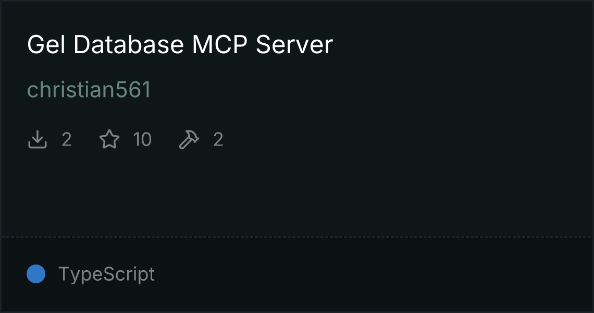The width and height of the screenshot is (594, 313).
Task: Click the word "Database" in the heading
Action: pyautogui.click(x=129, y=45)
